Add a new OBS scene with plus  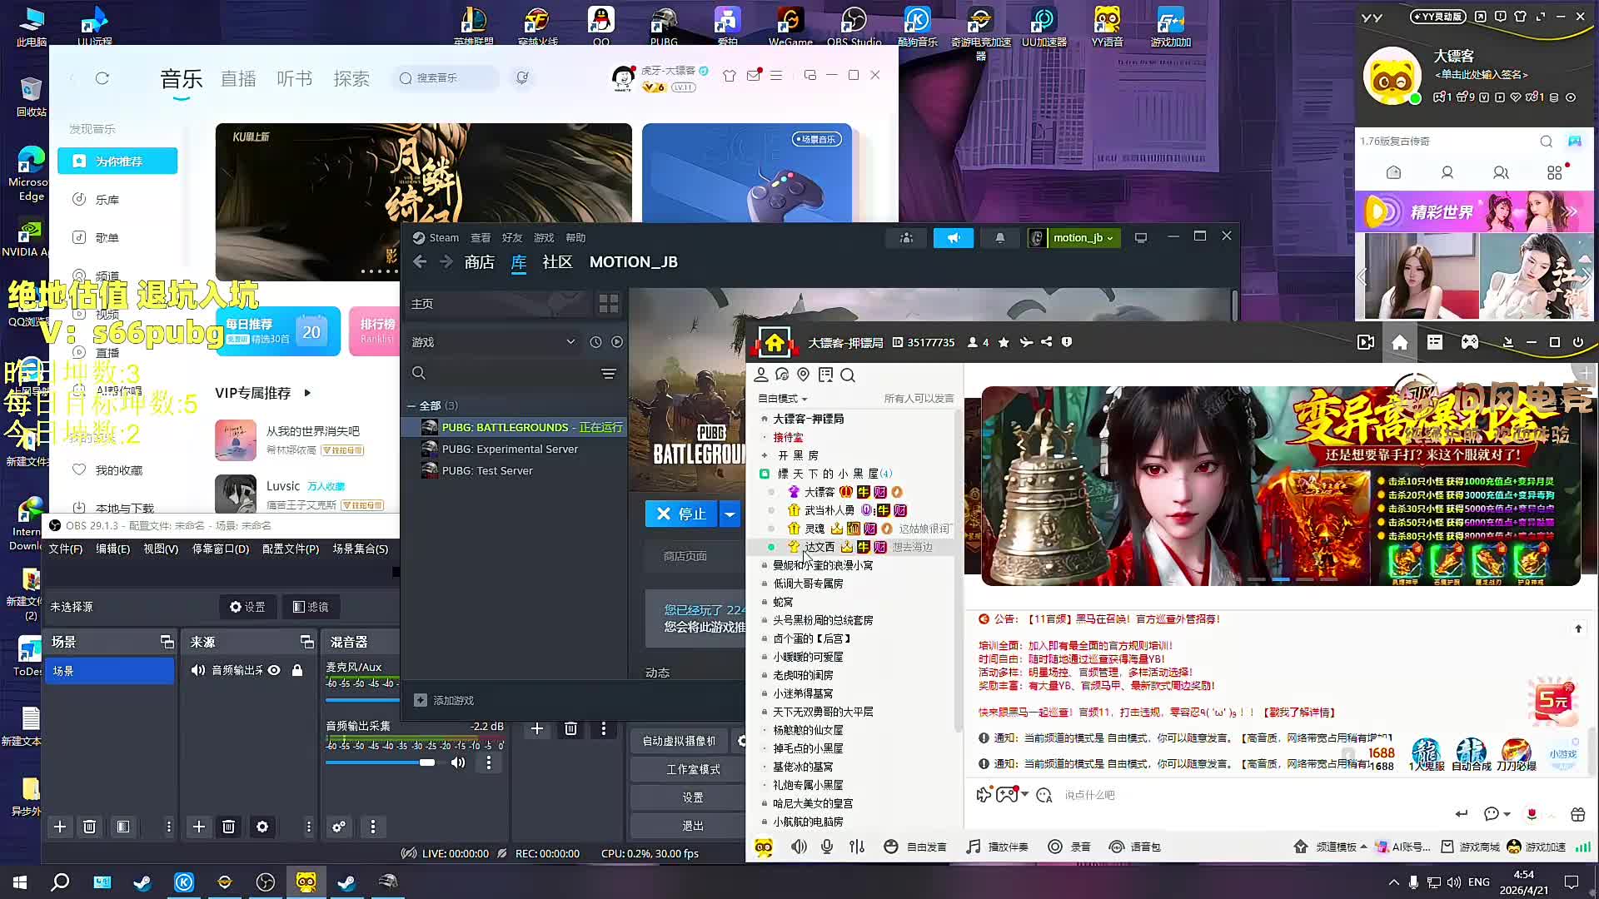click(60, 827)
